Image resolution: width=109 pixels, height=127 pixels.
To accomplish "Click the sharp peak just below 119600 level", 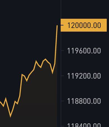I will (36, 61).
